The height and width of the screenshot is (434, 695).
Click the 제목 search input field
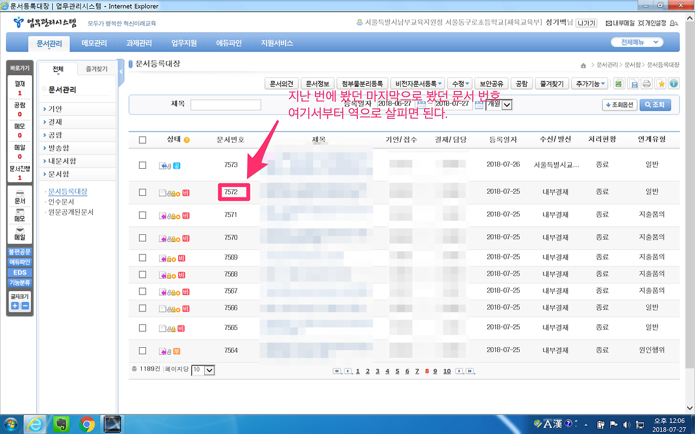point(226,105)
